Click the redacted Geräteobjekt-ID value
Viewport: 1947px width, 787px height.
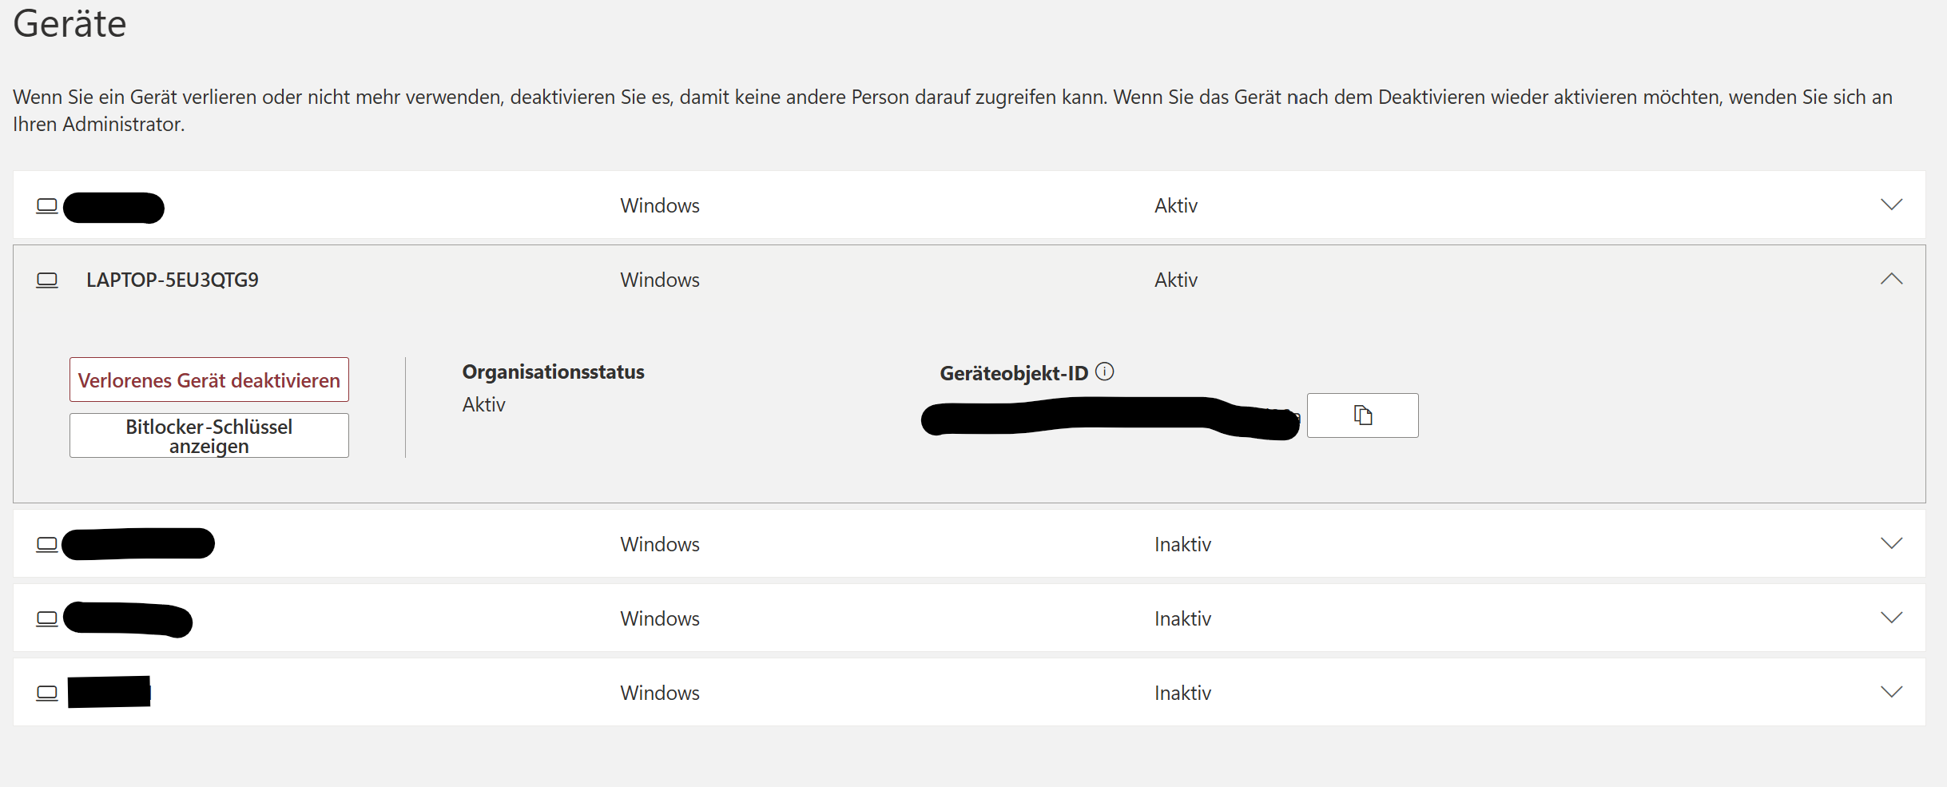coord(1111,417)
